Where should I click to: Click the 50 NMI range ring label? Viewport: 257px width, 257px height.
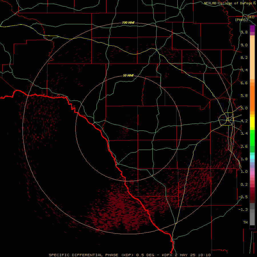[x=128, y=75]
